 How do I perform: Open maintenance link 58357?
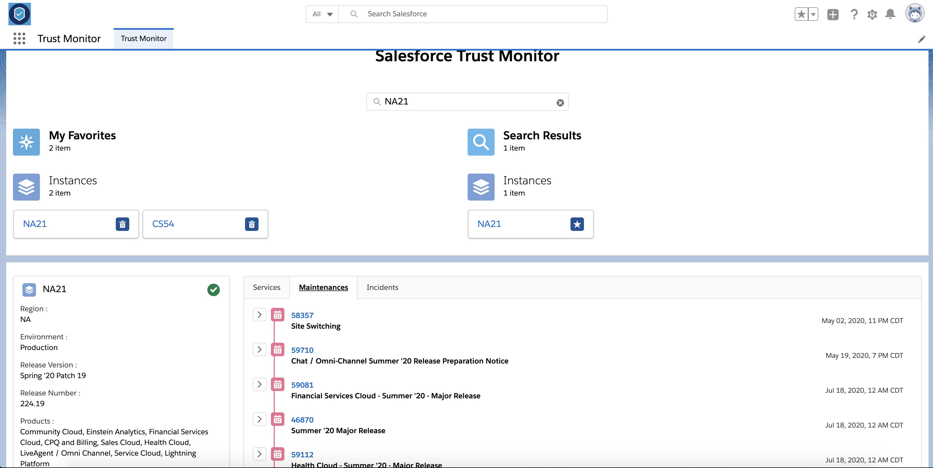302,315
